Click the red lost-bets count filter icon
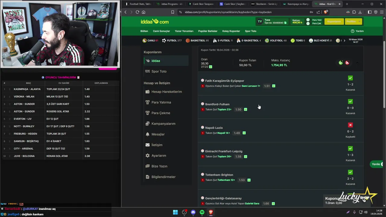 coord(347,63)
